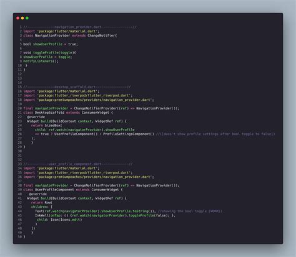This screenshot has width=296, height=257.
Task: Click 'class NavigationProvider extends ChangeNotifier{' line
Action: 70,35
